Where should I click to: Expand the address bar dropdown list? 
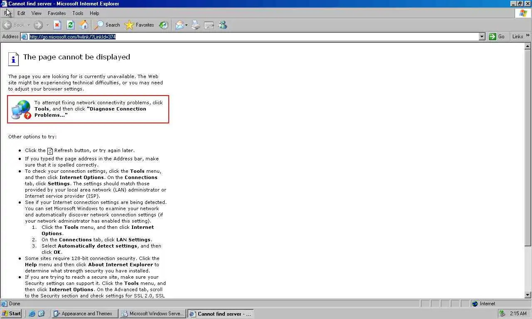(x=482, y=37)
